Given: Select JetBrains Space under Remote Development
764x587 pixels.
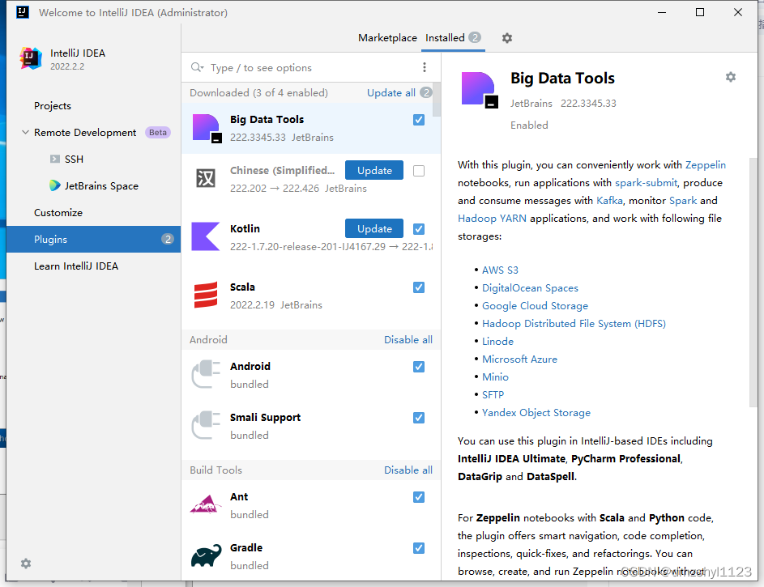Looking at the screenshot, I should coord(93,186).
